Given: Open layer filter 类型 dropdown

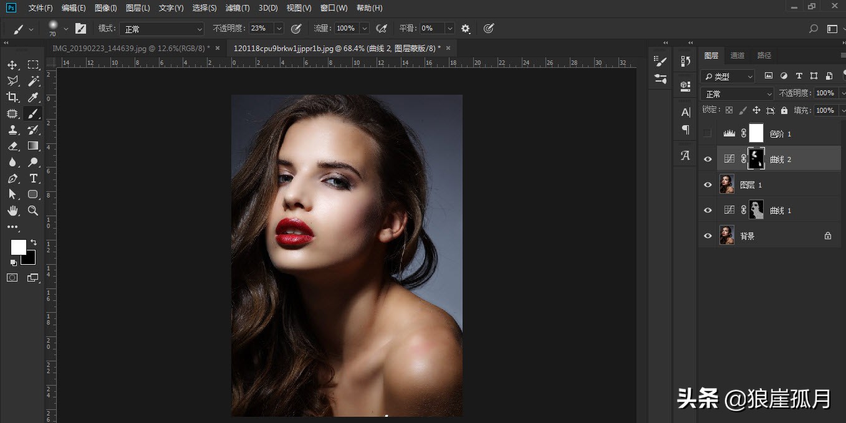Looking at the screenshot, I should pyautogui.click(x=728, y=77).
